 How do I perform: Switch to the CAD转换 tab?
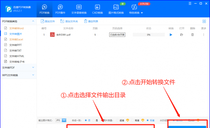pyautogui.click(x=97, y=9)
